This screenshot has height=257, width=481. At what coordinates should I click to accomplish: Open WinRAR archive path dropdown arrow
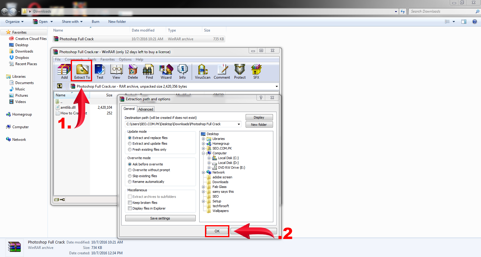tap(277, 86)
